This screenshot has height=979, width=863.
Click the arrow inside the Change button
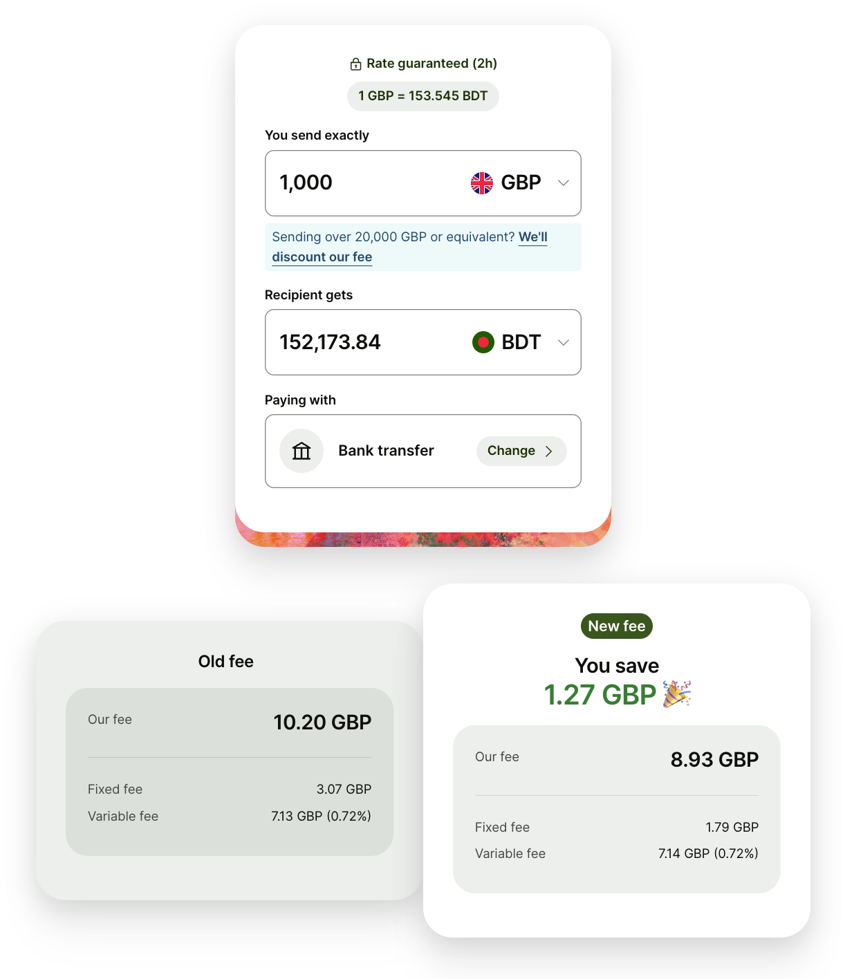(549, 451)
